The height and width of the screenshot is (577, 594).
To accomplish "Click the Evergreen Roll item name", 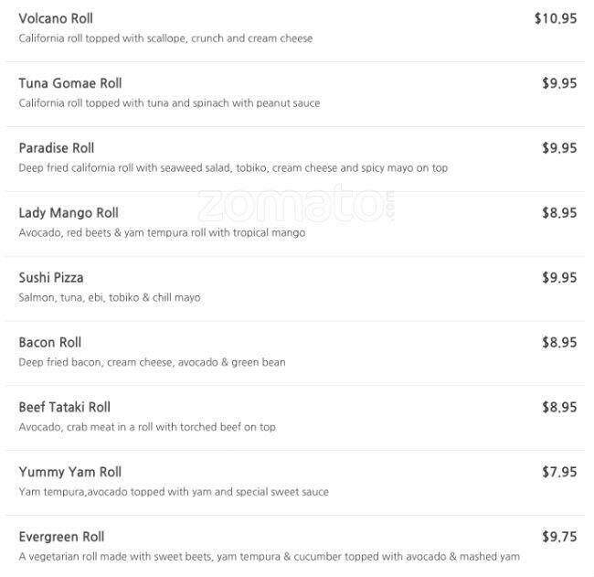I will [x=61, y=538].
